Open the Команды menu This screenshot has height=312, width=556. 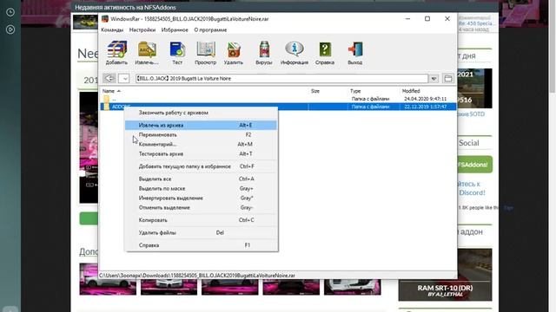tap(112, 30)
